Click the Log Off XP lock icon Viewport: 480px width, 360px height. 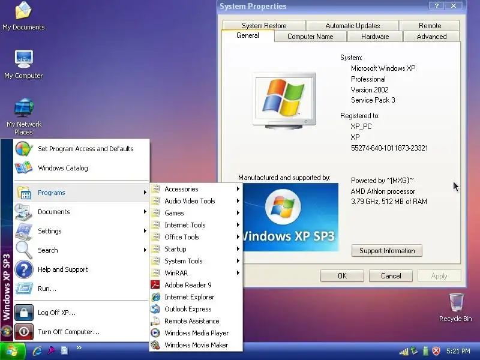point(24,313)
